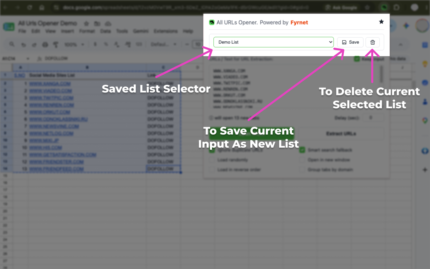Move the spreadsheet using the folder icon
This screenshot has width=430, height=269.
pos(97,24)
